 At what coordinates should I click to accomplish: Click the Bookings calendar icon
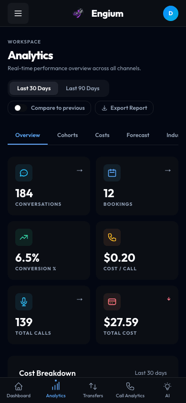112,173
